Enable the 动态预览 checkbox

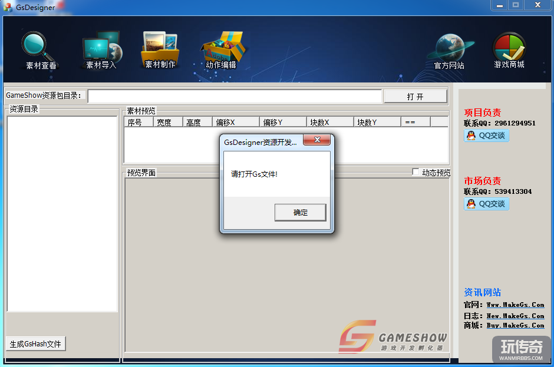(x=416, y=172)
